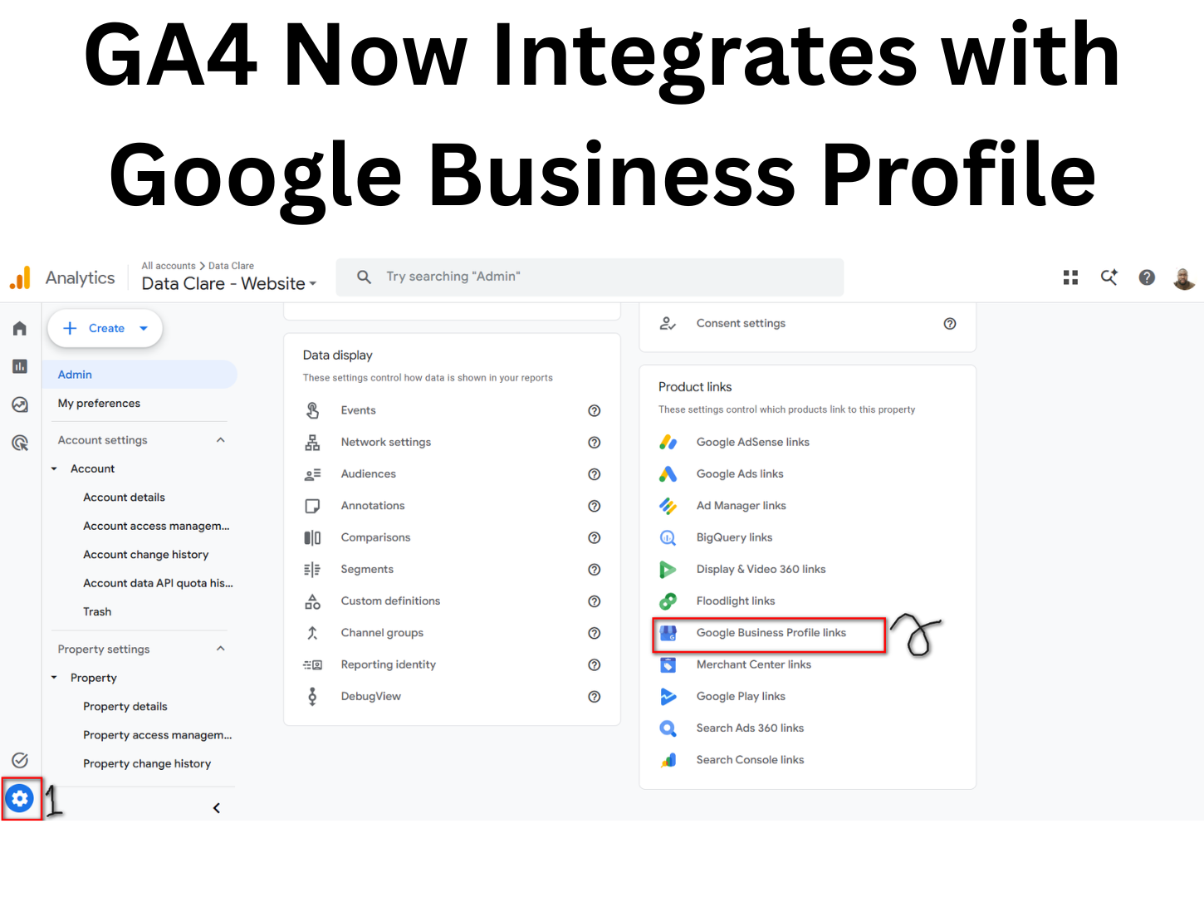Collapse the Property tree arrow
Image resolution: width=1204 pixels, height=897 pixels.
coord(54,678)
